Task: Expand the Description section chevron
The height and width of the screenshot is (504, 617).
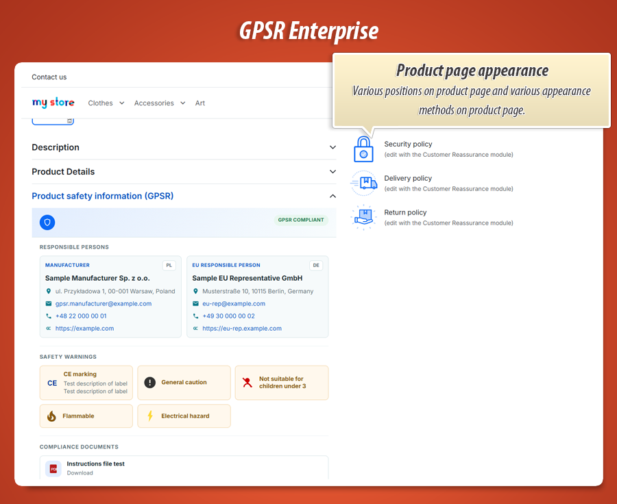Action: click(333, 147)
